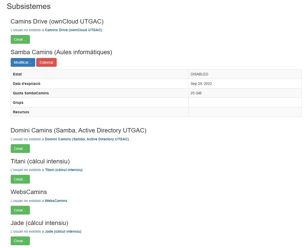Click the Samba Camins (Aules informàtiques) heading
Screen dimensions: 307x248
(61, 52)
